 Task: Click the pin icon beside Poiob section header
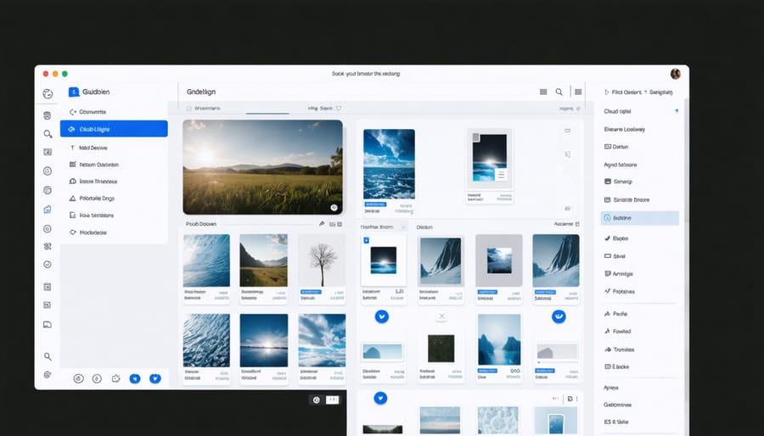tap(322, 224)
